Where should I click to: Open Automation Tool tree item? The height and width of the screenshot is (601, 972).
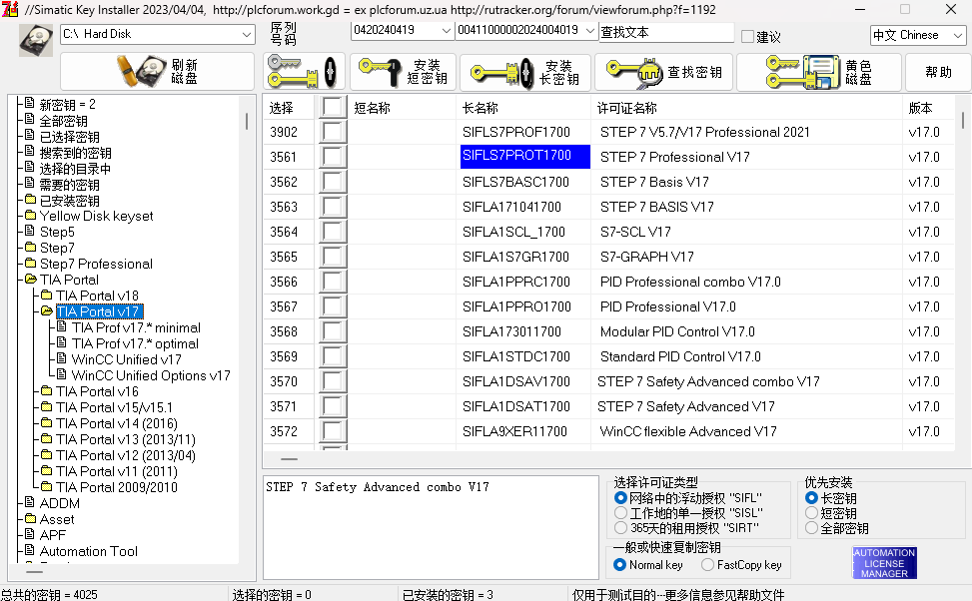[88, 551]
